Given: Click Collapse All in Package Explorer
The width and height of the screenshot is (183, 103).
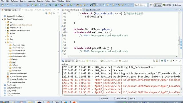Looking at the screenshot, I should (x=46, y=13).
